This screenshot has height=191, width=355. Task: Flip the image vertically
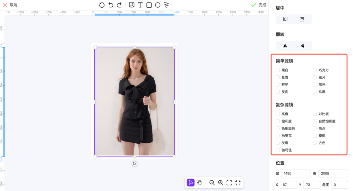pyautogui.click(x=302, y=46)
